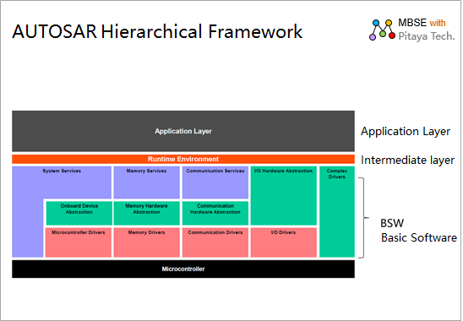463x321 pixels.
Task: Click the MBSE Pitaya Tech logo icon
Action: tap(382, 30)
